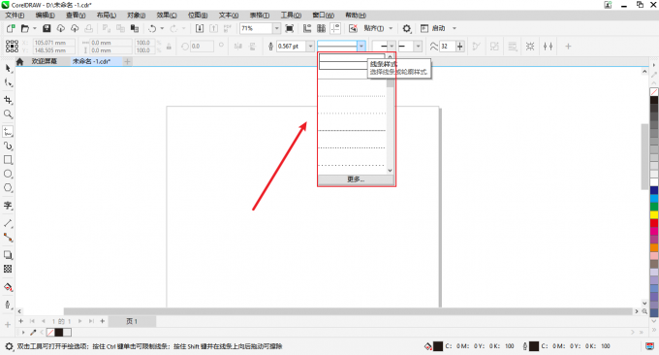659x355 pixels.
Task: Open the start arrowhead dropdown
Action: point(392,46)
